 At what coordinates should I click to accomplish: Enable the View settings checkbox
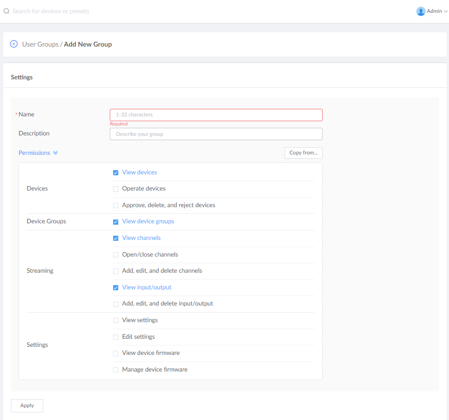coord(115,321)
